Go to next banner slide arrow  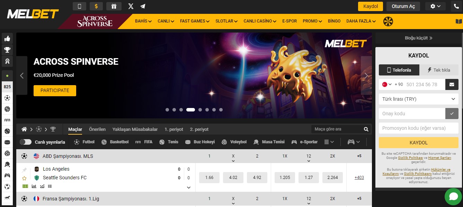[366, 75]
